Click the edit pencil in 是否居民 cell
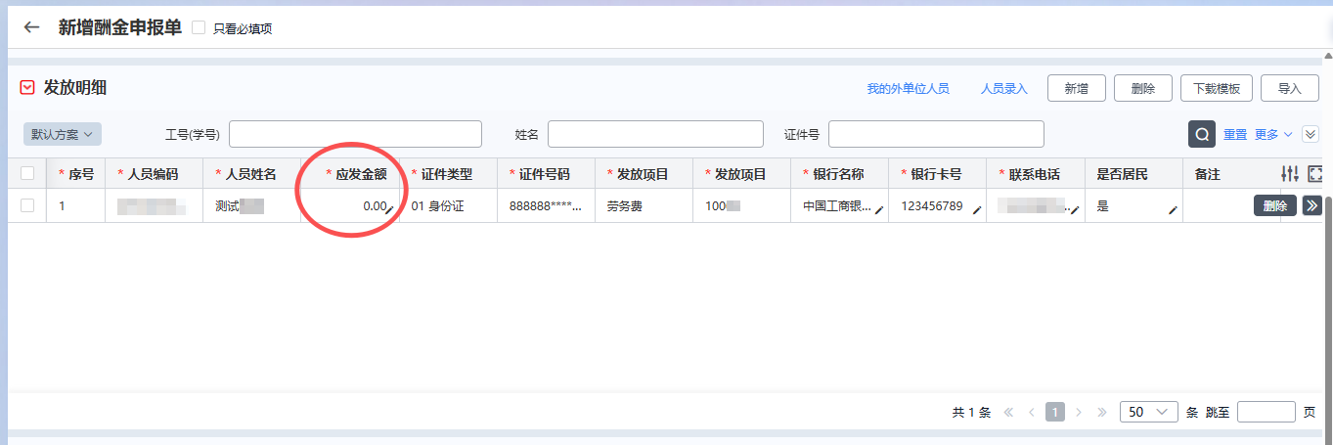This screenshot has width=1333, height=445. (x=1172, y=209)
